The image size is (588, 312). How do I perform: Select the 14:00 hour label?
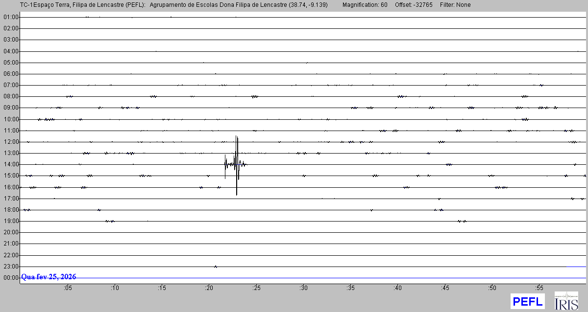[10, 164]
